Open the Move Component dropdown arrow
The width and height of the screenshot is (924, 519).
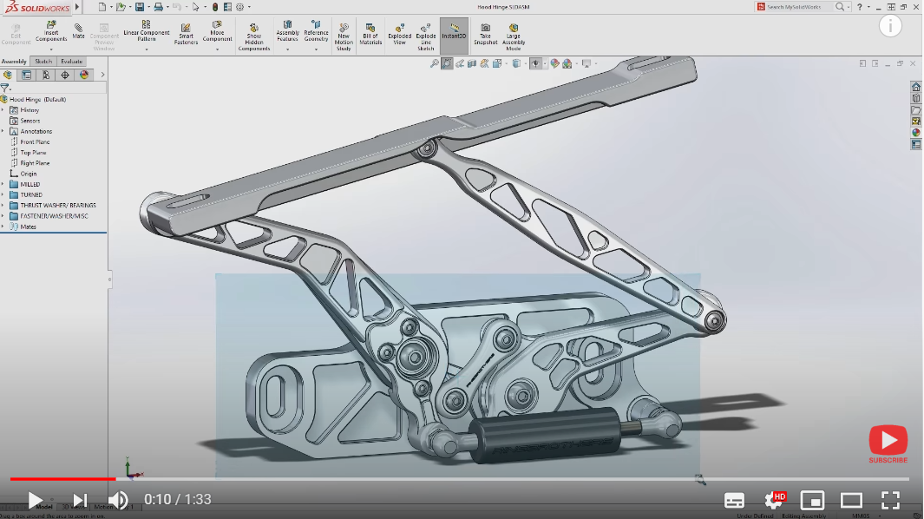(217, 49)
